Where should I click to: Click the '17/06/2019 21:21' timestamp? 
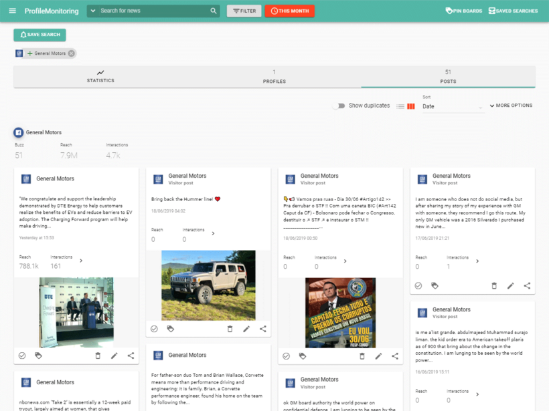pos(433,239)
